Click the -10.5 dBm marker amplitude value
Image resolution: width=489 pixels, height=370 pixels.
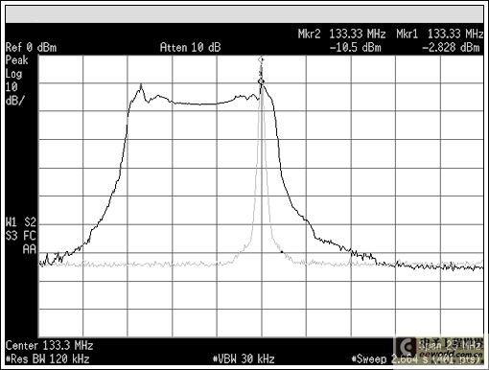(x=356, y=48)
